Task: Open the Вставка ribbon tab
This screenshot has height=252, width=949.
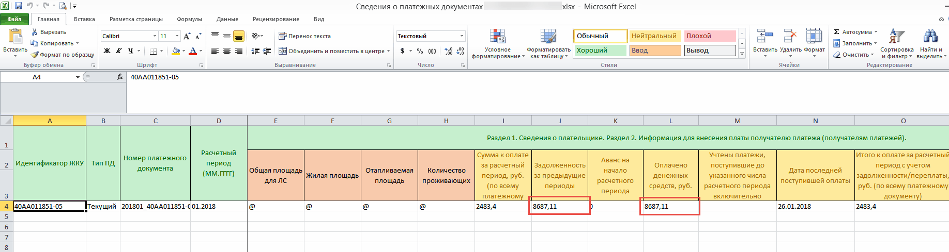Action: (84, 19)
